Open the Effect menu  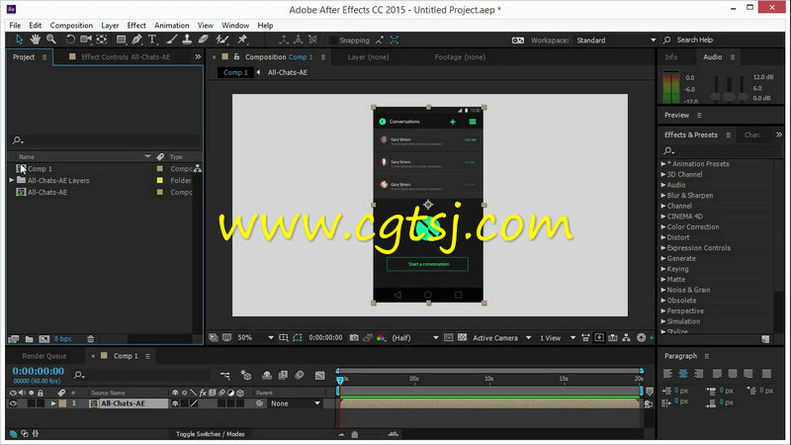136,26
